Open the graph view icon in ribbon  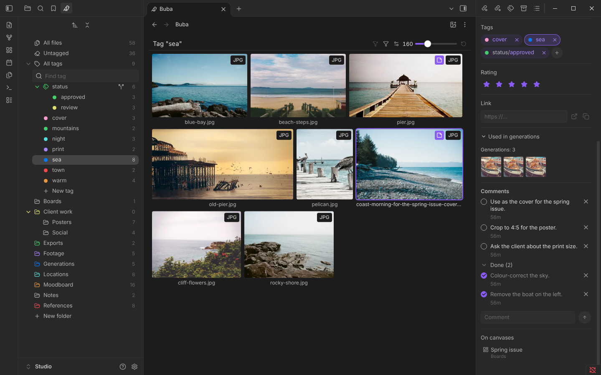point(9,38)
